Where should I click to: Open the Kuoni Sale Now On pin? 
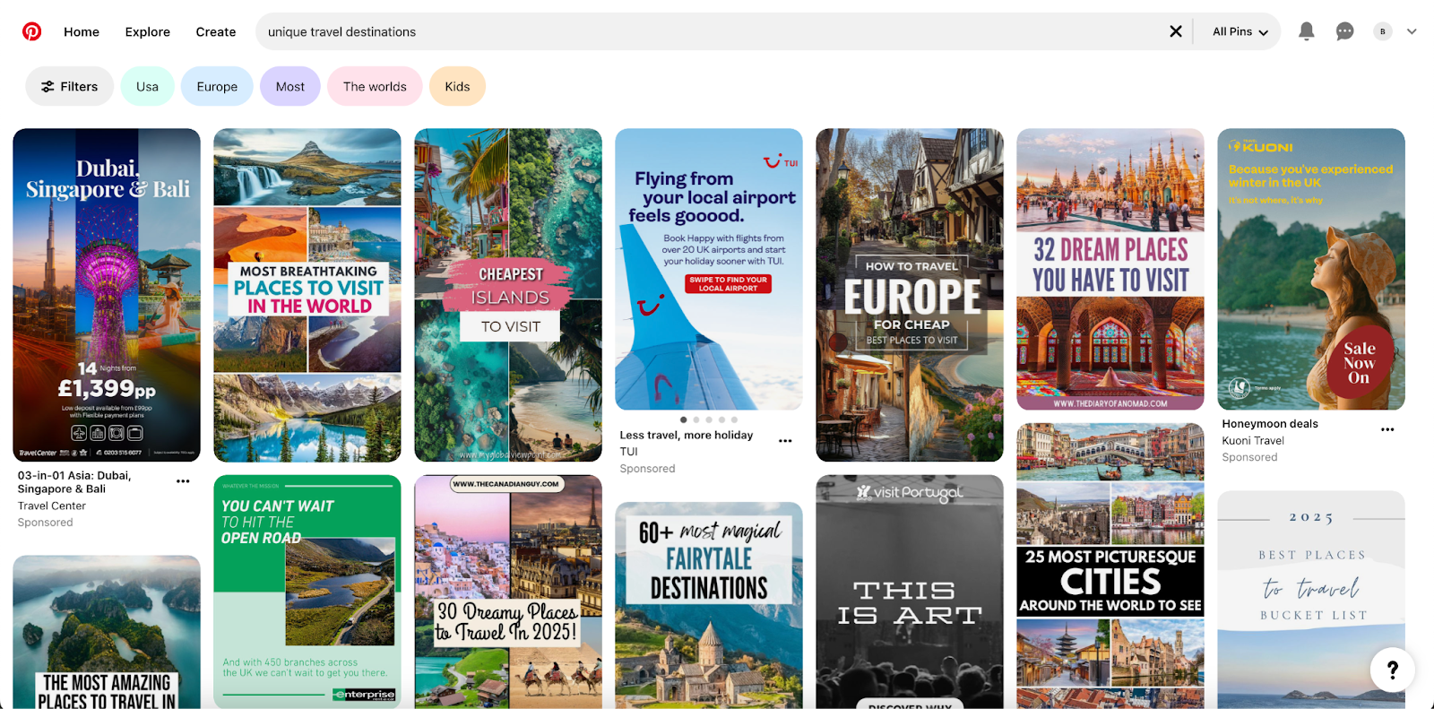pyautogui.click(x=1311, y=269)
